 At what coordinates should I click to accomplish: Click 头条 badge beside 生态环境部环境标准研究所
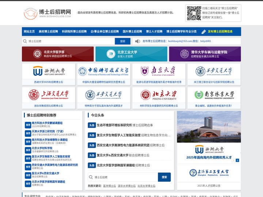pyautogui.click(x=92, y=125)
